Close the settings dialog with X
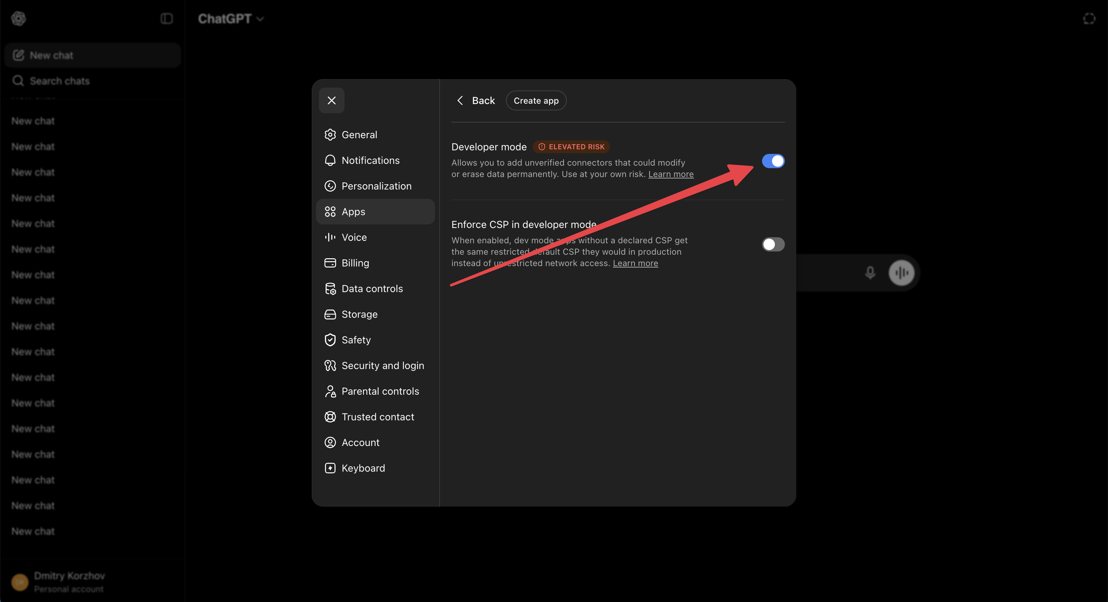1108x602 pixels. pos(331,100)
